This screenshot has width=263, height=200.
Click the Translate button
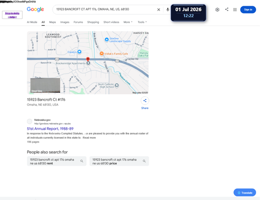[245, 193]
